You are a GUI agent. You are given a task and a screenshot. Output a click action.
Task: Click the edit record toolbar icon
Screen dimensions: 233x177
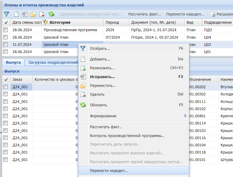click(25, 14)
